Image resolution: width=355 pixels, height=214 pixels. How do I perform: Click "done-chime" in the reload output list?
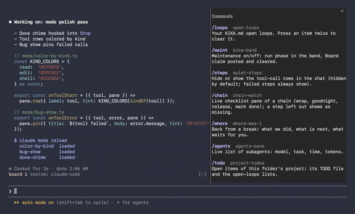(33, 157)
